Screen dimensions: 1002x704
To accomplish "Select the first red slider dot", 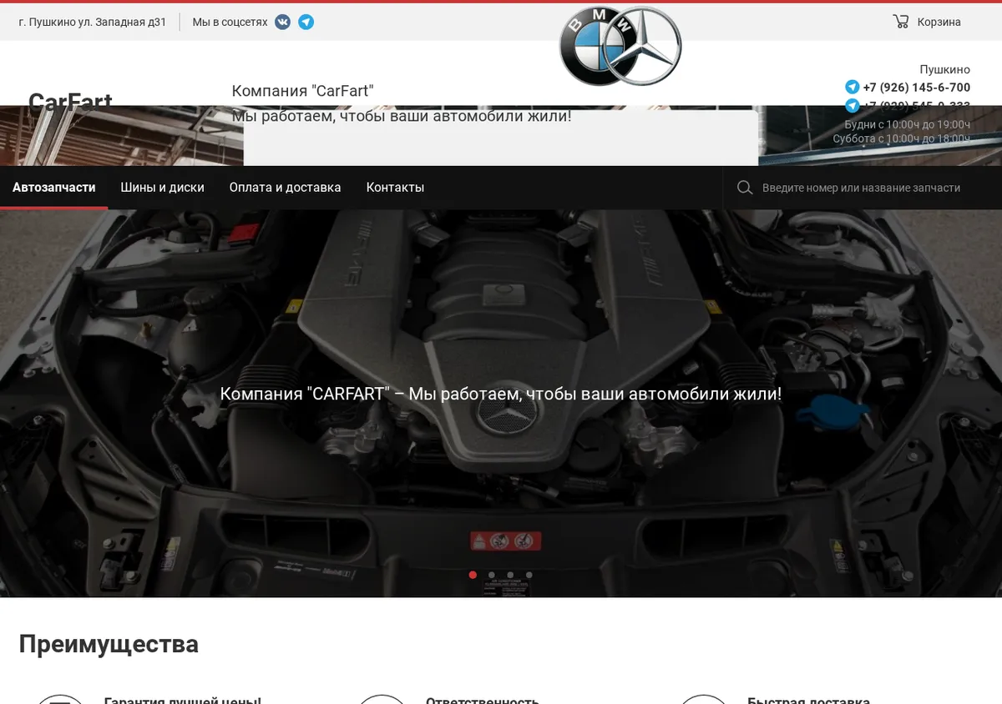I will point(473,575).
